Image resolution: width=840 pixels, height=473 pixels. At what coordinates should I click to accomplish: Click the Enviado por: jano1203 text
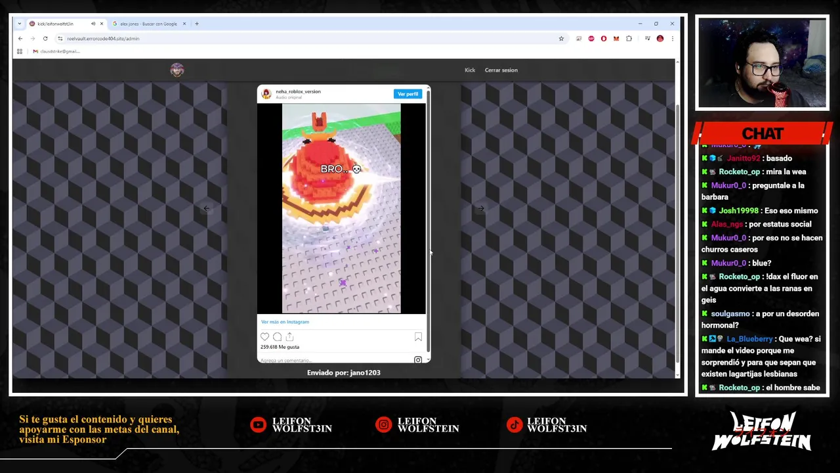click(344, 372)
